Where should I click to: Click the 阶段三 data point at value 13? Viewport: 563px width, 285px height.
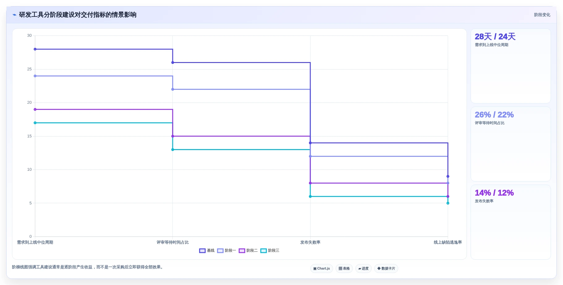tap(173, 150)
